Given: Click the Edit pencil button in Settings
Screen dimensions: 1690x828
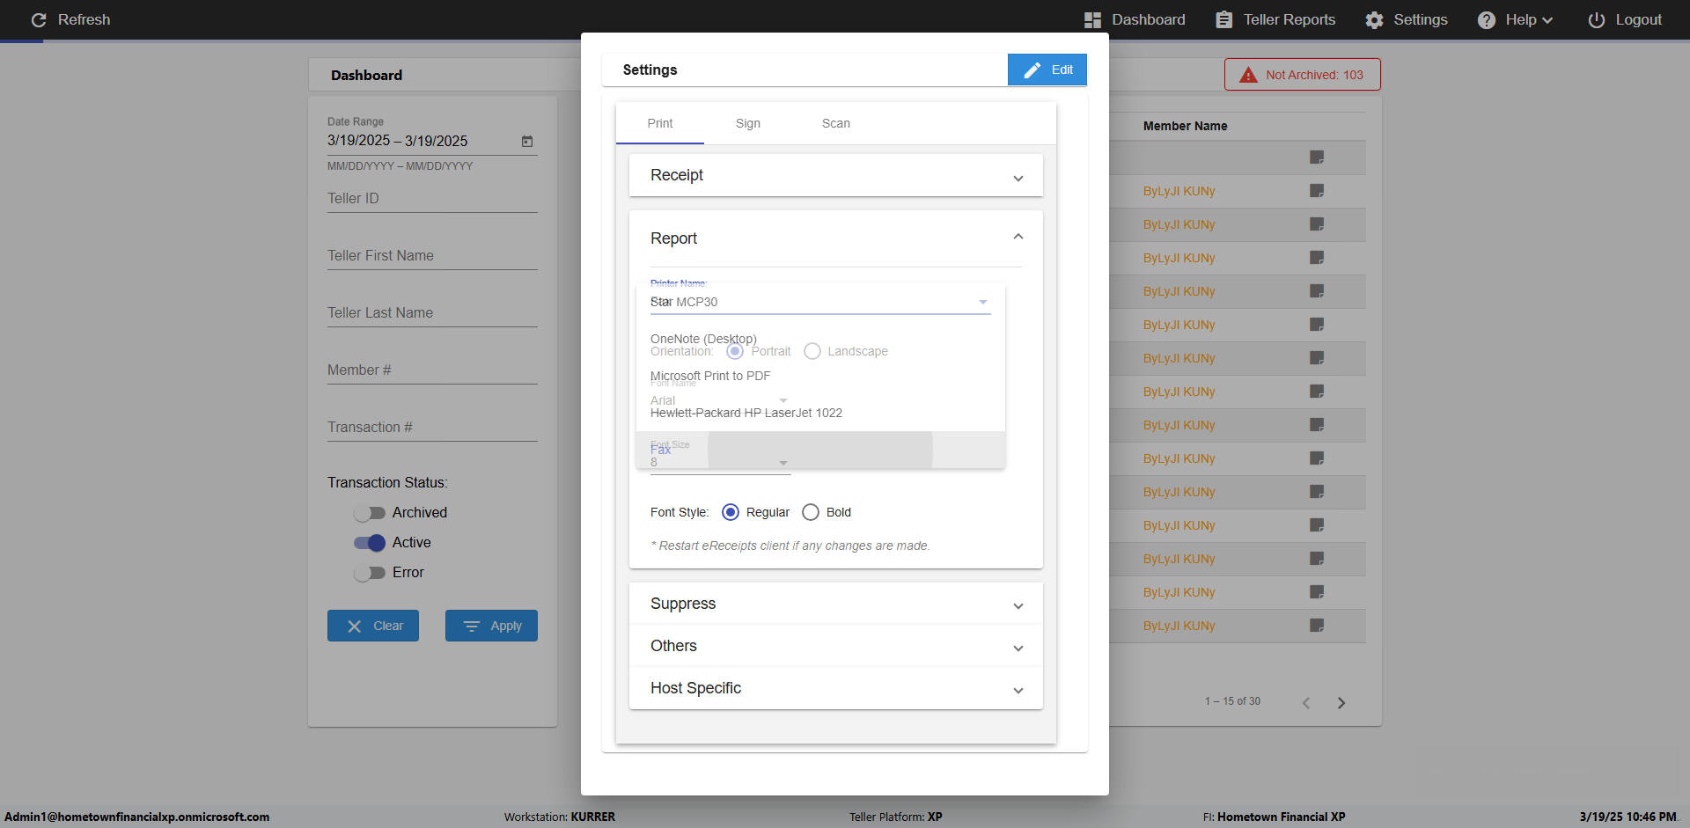Looking at the screenshot, I should click(1047, 70).
